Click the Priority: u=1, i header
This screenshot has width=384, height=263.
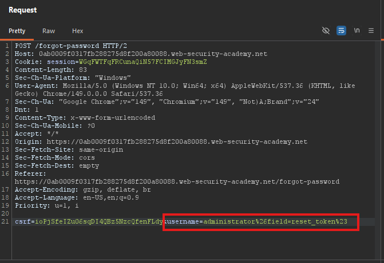(47, 205)
